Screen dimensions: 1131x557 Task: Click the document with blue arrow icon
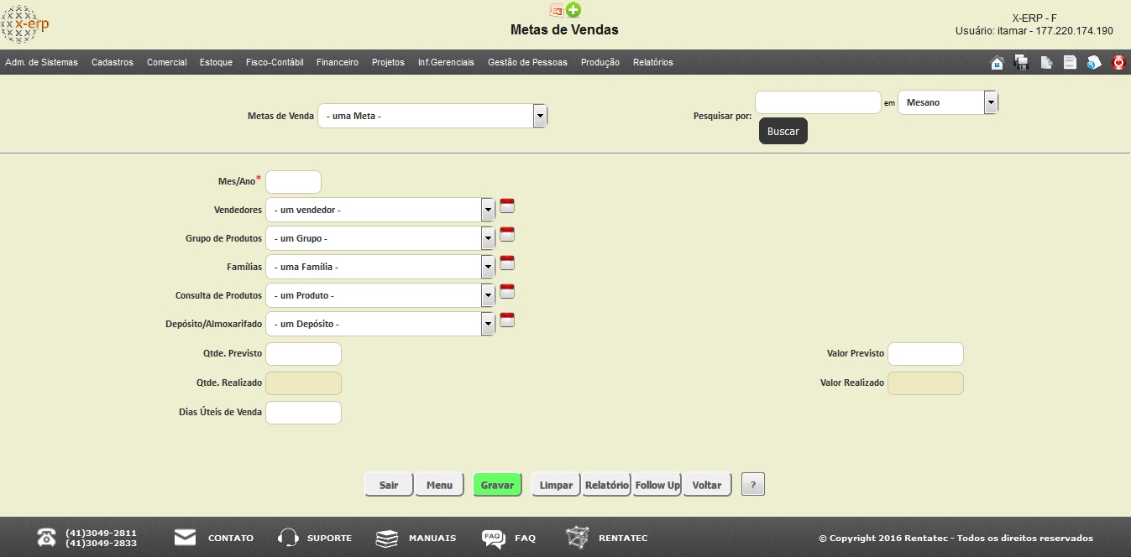pos(1046,63)
